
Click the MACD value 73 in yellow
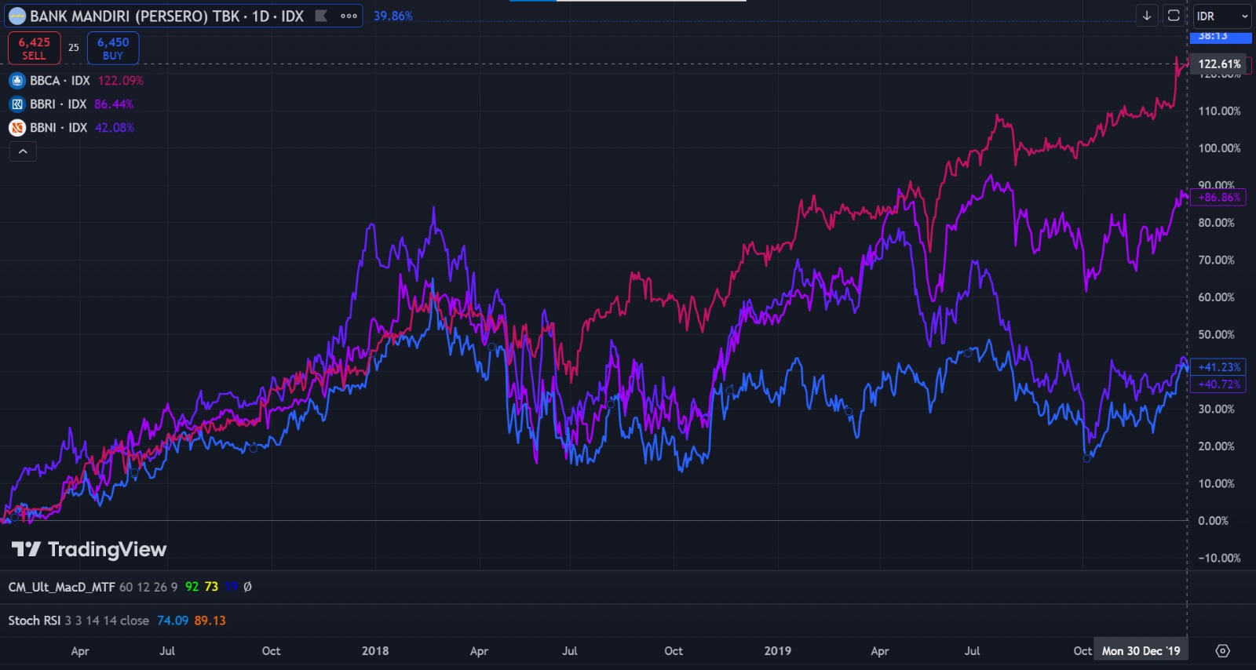point(211,587)
